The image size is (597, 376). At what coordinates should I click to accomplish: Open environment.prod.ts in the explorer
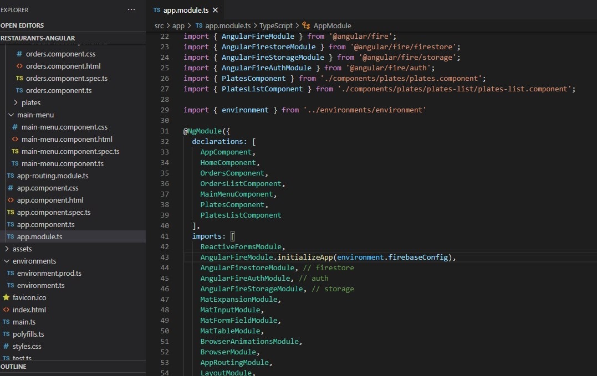click(49, 273)
